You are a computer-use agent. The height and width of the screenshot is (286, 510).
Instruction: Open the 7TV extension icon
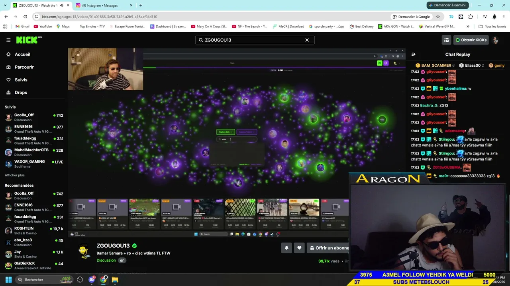(451, 17)
